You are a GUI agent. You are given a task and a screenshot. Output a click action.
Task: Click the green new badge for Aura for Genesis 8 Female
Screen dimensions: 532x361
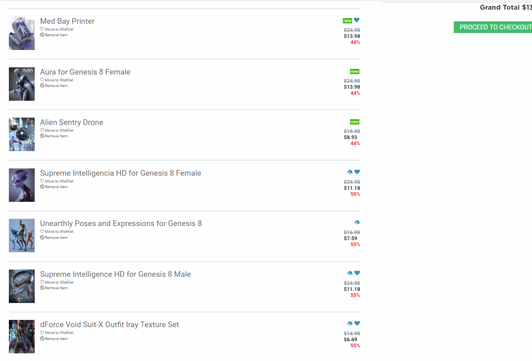point(355,71)
